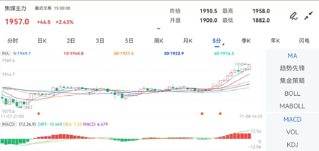
Task: Click the percent change +2.43%
Action: [64, 22]
